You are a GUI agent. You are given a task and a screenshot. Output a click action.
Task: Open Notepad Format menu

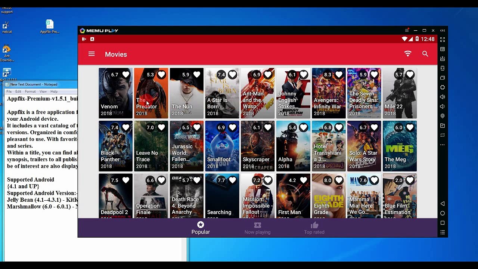(x=30, y=92)
